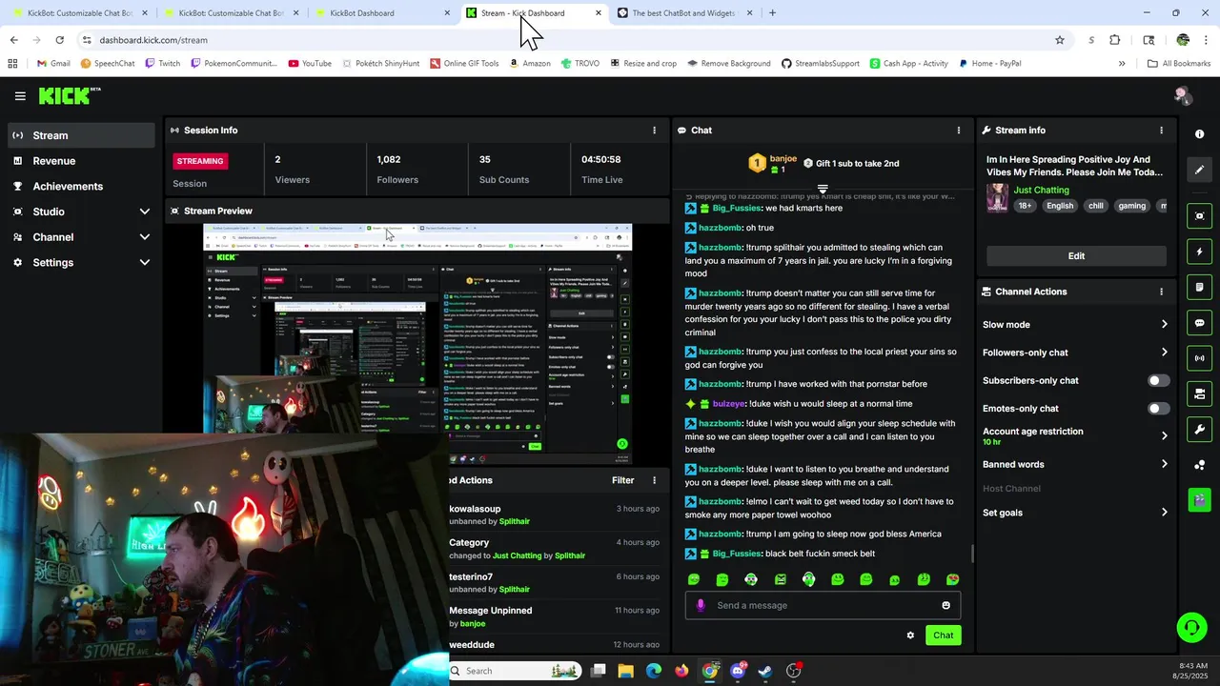The width and height of the screenshot is (1220, 686).
Task: Click the document note icon in right sidebar
Action: [x=1200, y=287]
